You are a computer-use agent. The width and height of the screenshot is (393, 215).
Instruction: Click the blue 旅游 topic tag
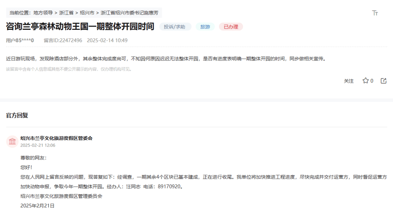(205, 27)
